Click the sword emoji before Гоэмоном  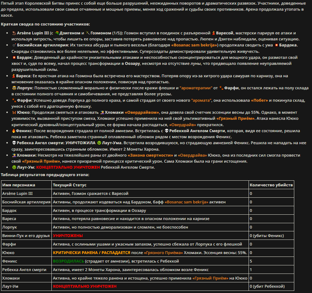point(88,33)
